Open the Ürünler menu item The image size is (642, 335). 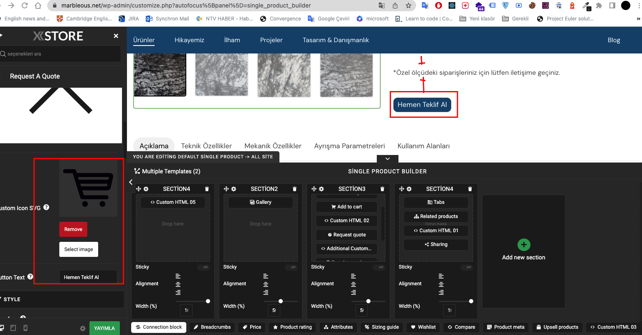click(144, 40)
